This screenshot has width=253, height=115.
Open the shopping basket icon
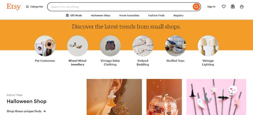click(242, 7)
